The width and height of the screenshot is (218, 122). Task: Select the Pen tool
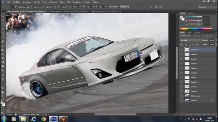(3, 75)
